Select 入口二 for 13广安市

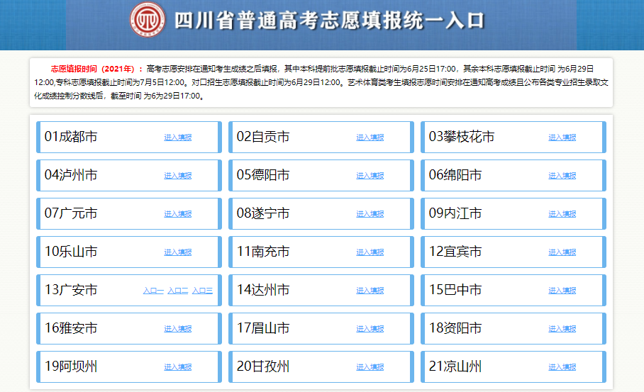point(178,291)
